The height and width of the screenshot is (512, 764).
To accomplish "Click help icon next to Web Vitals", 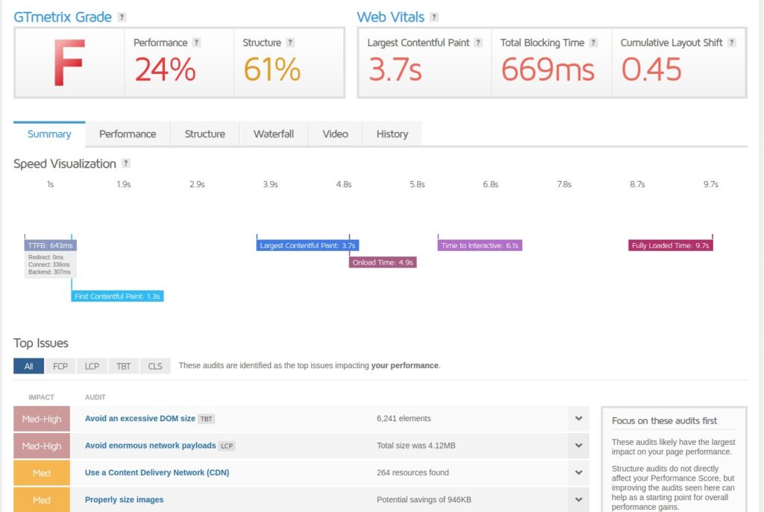I will [x=434, y=17].
